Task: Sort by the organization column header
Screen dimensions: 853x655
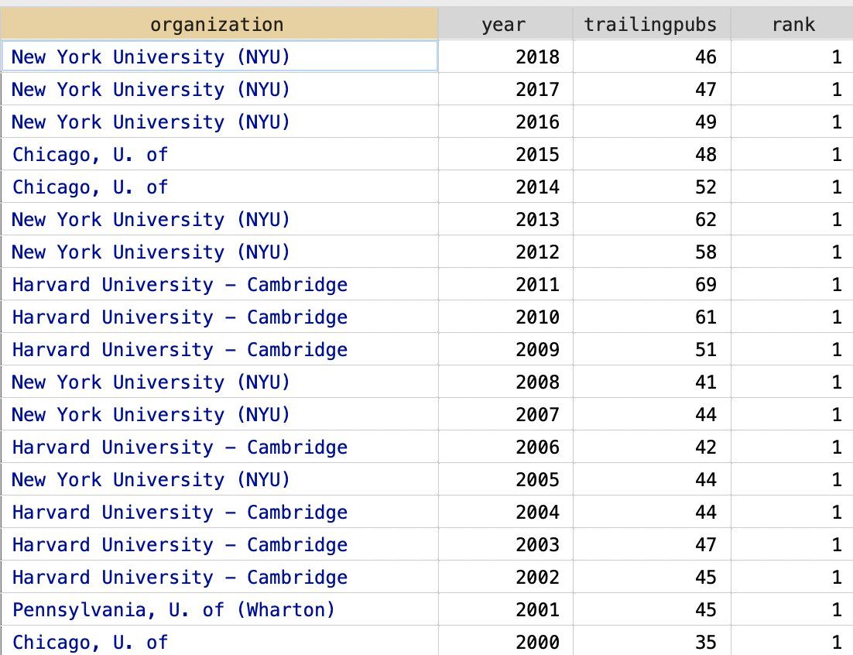Action: pyautogui.click(x=218, y=25)
